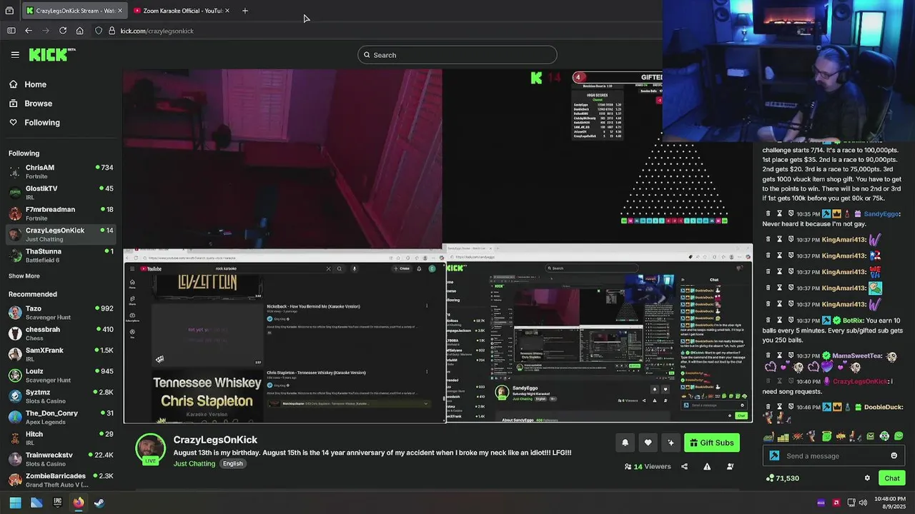Open the tracking protection shield icon
This screenshot has height=514, width=915.
tap(99, 31)
